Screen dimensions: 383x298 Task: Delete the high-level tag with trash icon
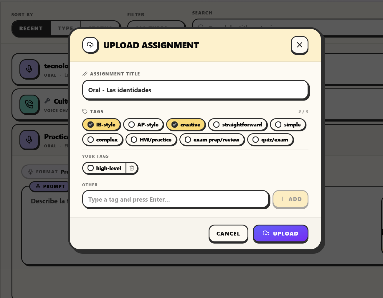click(132, 168)
